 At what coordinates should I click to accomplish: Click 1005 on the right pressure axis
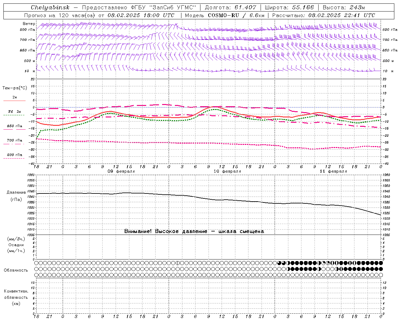click(387, 235)
